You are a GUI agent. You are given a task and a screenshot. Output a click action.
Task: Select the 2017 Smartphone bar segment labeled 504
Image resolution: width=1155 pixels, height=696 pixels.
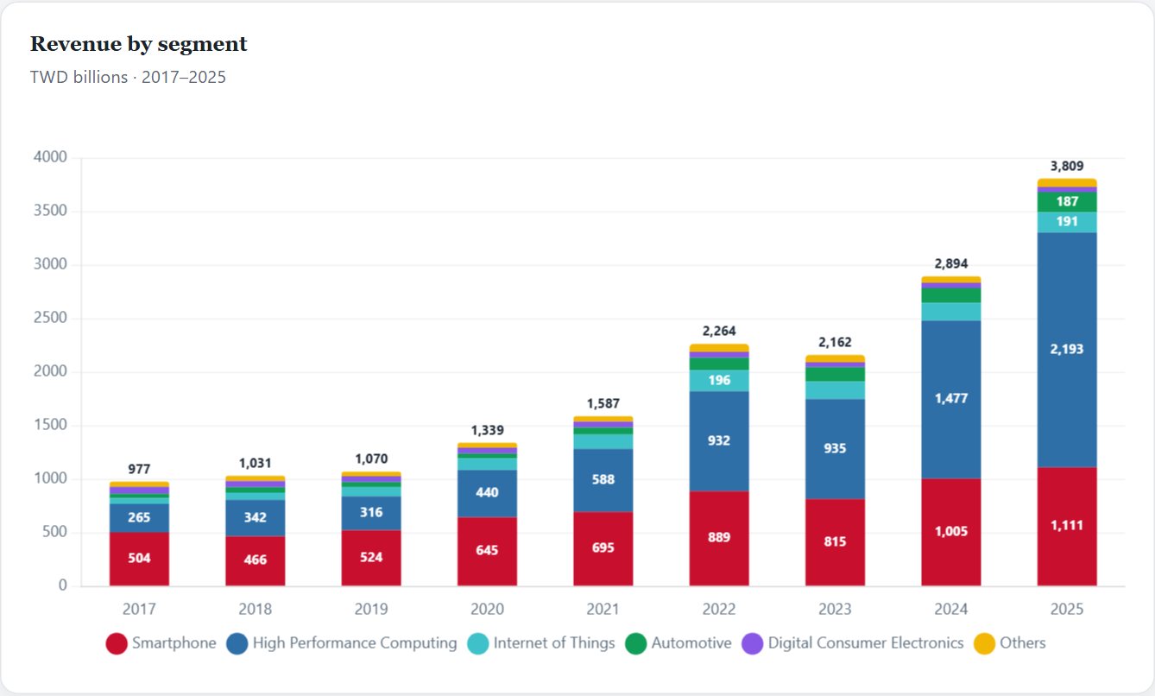pos(139,559)
